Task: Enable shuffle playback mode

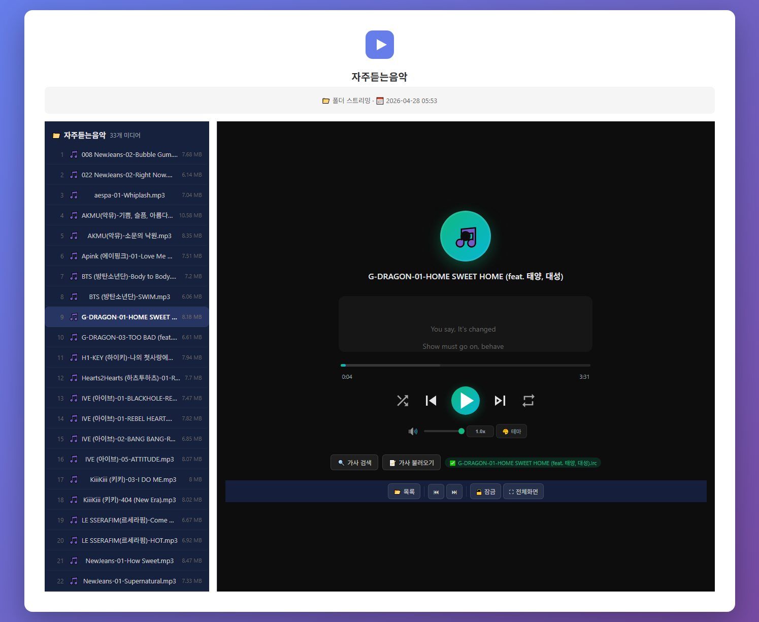Action: pos(403,401)
